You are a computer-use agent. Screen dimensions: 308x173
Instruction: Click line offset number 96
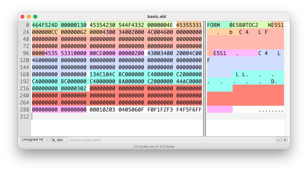(26, 53)
